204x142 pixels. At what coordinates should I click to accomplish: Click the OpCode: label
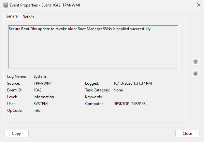click(15, 111)
